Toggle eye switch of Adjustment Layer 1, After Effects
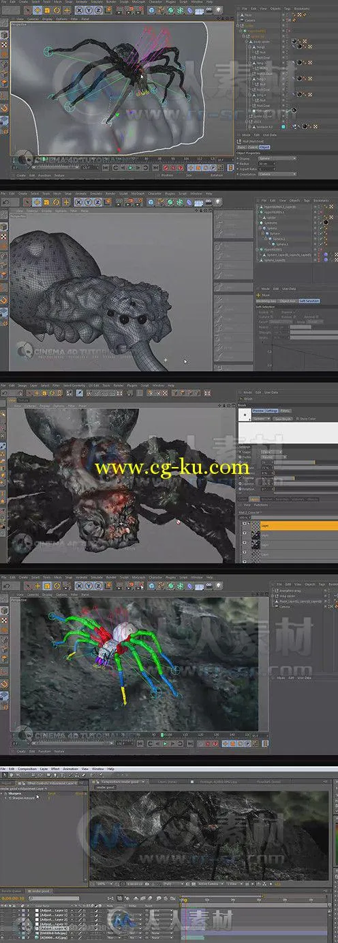 pyautogui.click(x=3, y=911)
